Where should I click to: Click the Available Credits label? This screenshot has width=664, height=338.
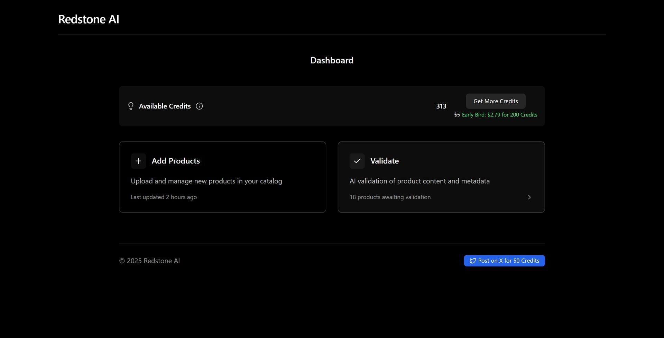(165, 106)
